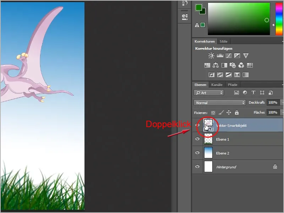The height and width of the screenshot is (213, 284).
Task: Select layer name Hintergrund
Action: [226, 167]
